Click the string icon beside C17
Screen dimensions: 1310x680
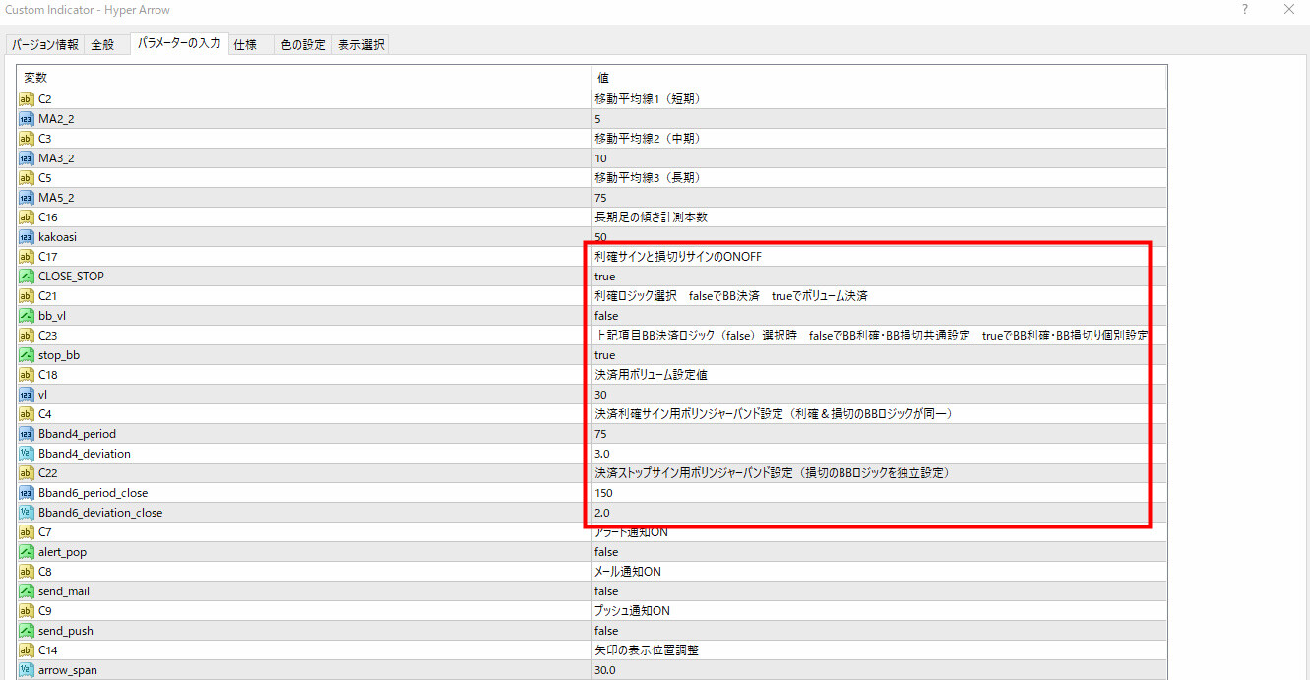tap(27, 256)
